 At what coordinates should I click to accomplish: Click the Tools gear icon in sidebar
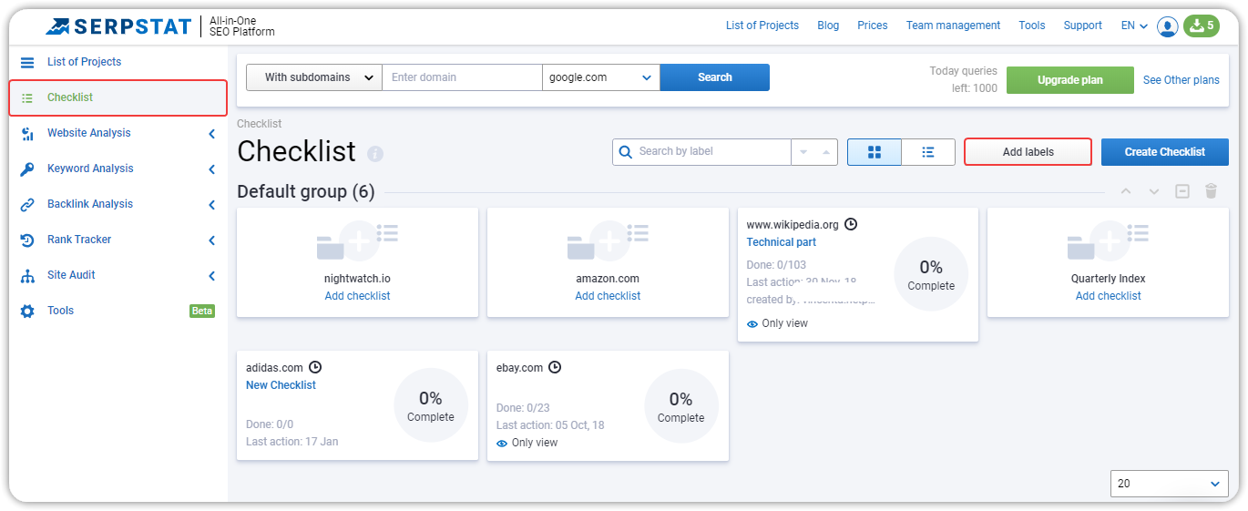click(27, 311)
